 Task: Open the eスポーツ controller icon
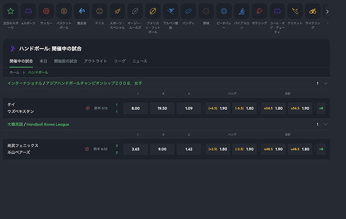click(29, 11)
